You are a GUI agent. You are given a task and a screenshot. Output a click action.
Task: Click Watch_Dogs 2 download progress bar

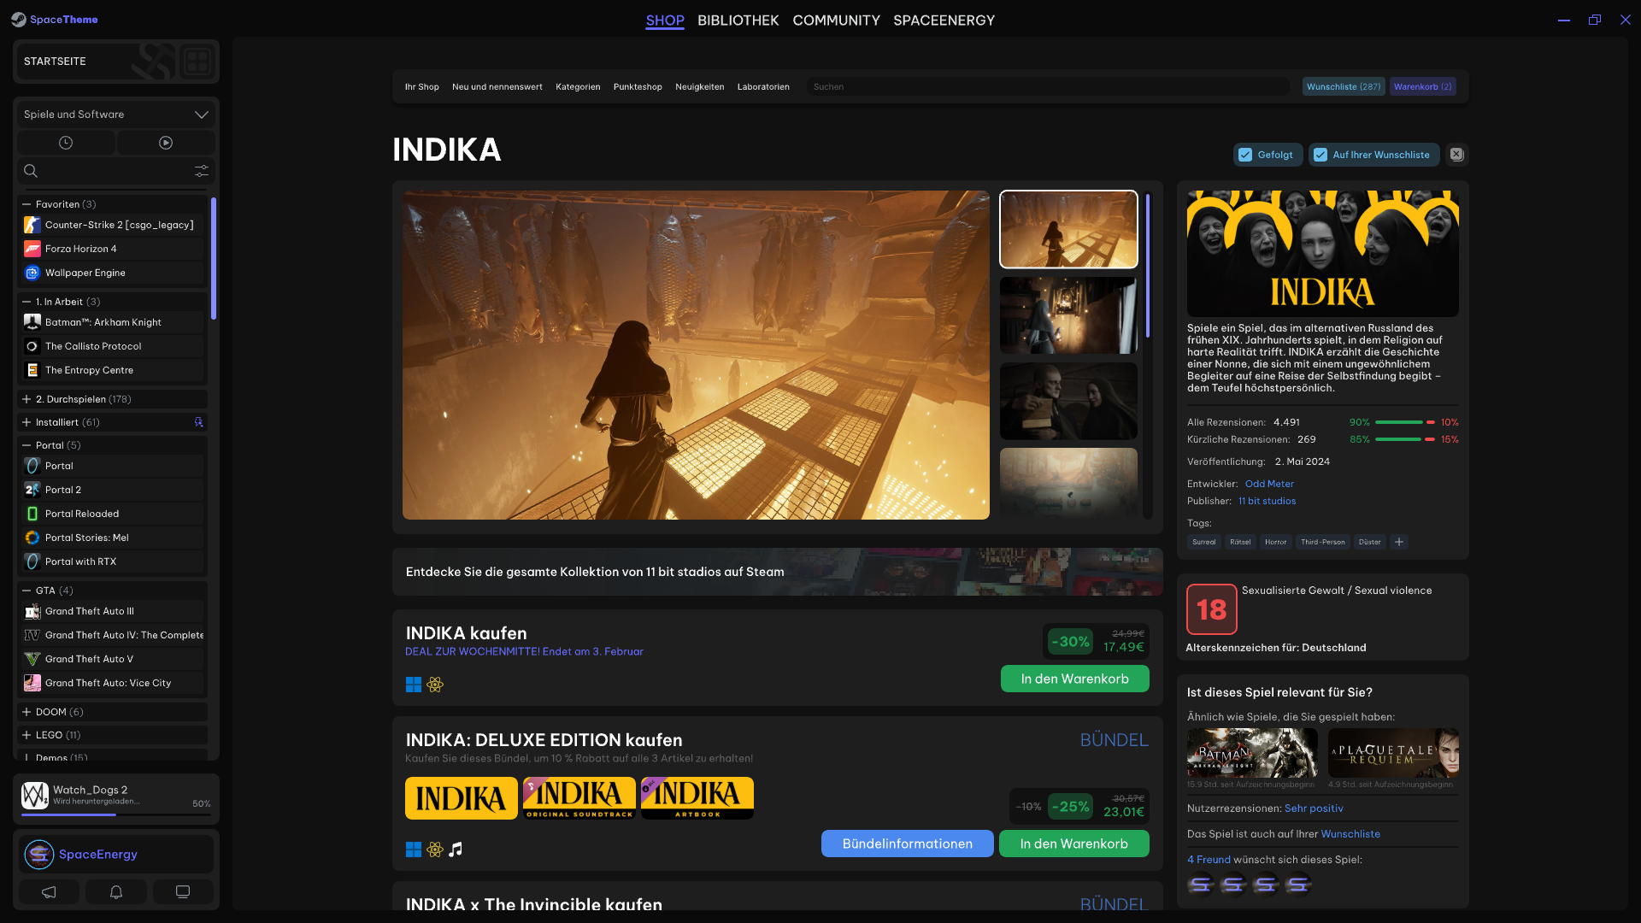point(115,814)
